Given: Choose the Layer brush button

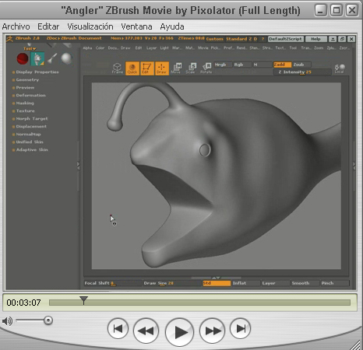Looking at the screenshot, I should point(275,283).
